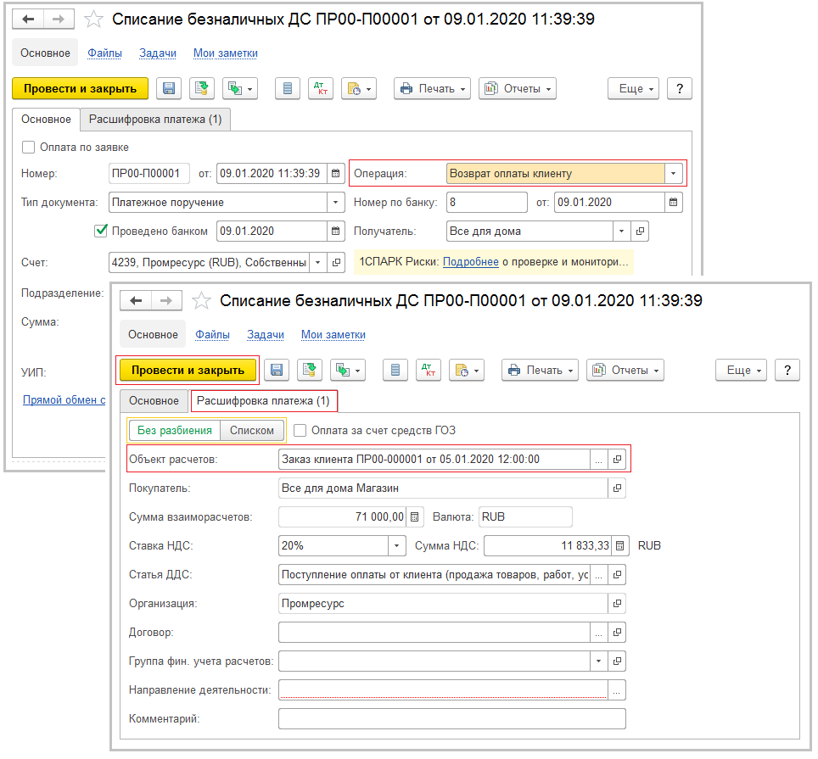This screenshot has width=818, height=759.
Task: Click the favorite star in front window title
Action: coord(201,301)
